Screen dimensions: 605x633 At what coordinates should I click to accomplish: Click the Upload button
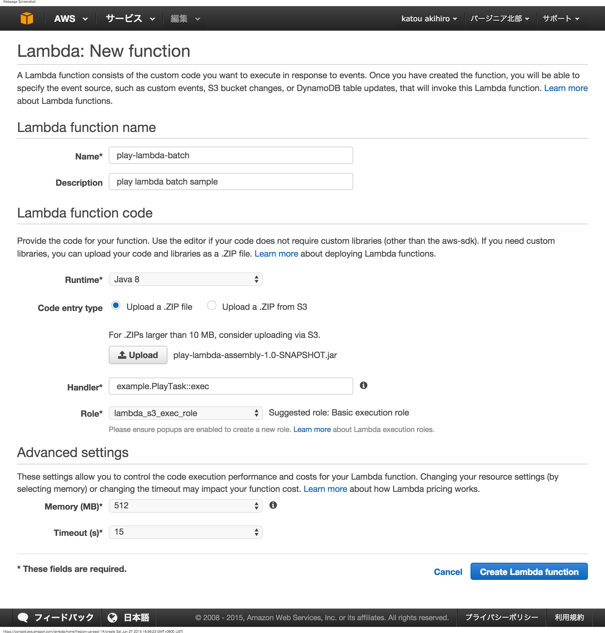[138, 355]
